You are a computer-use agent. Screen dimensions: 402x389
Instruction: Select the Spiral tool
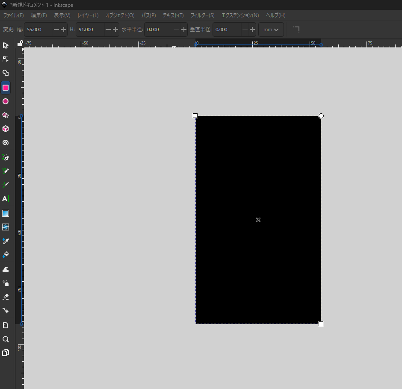6,142
